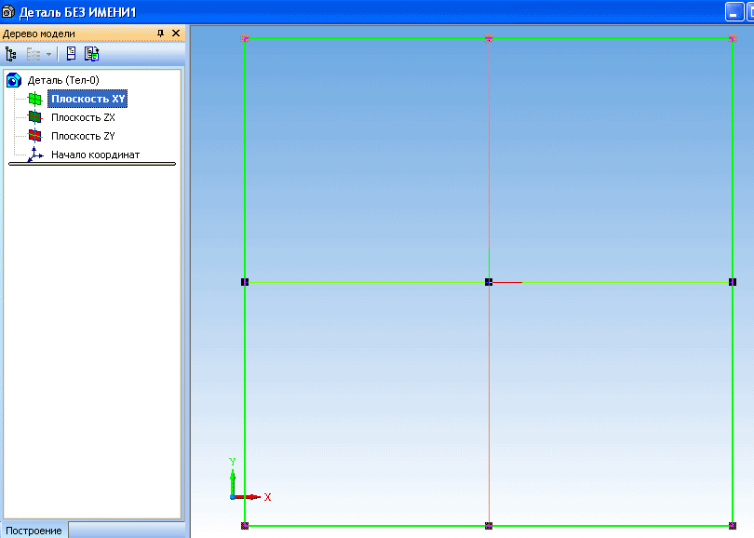The width and height of the screenshot is (754, 538).
Task: Click the grayed tree composition checklist icon
Action: (34, 54)
